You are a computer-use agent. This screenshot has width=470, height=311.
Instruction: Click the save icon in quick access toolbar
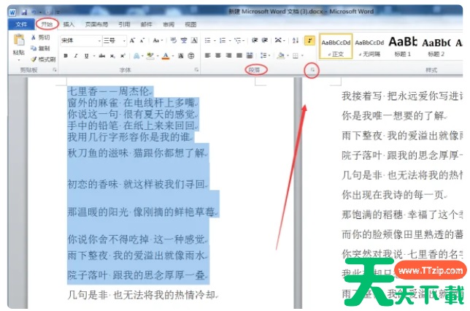click(24, 12)
